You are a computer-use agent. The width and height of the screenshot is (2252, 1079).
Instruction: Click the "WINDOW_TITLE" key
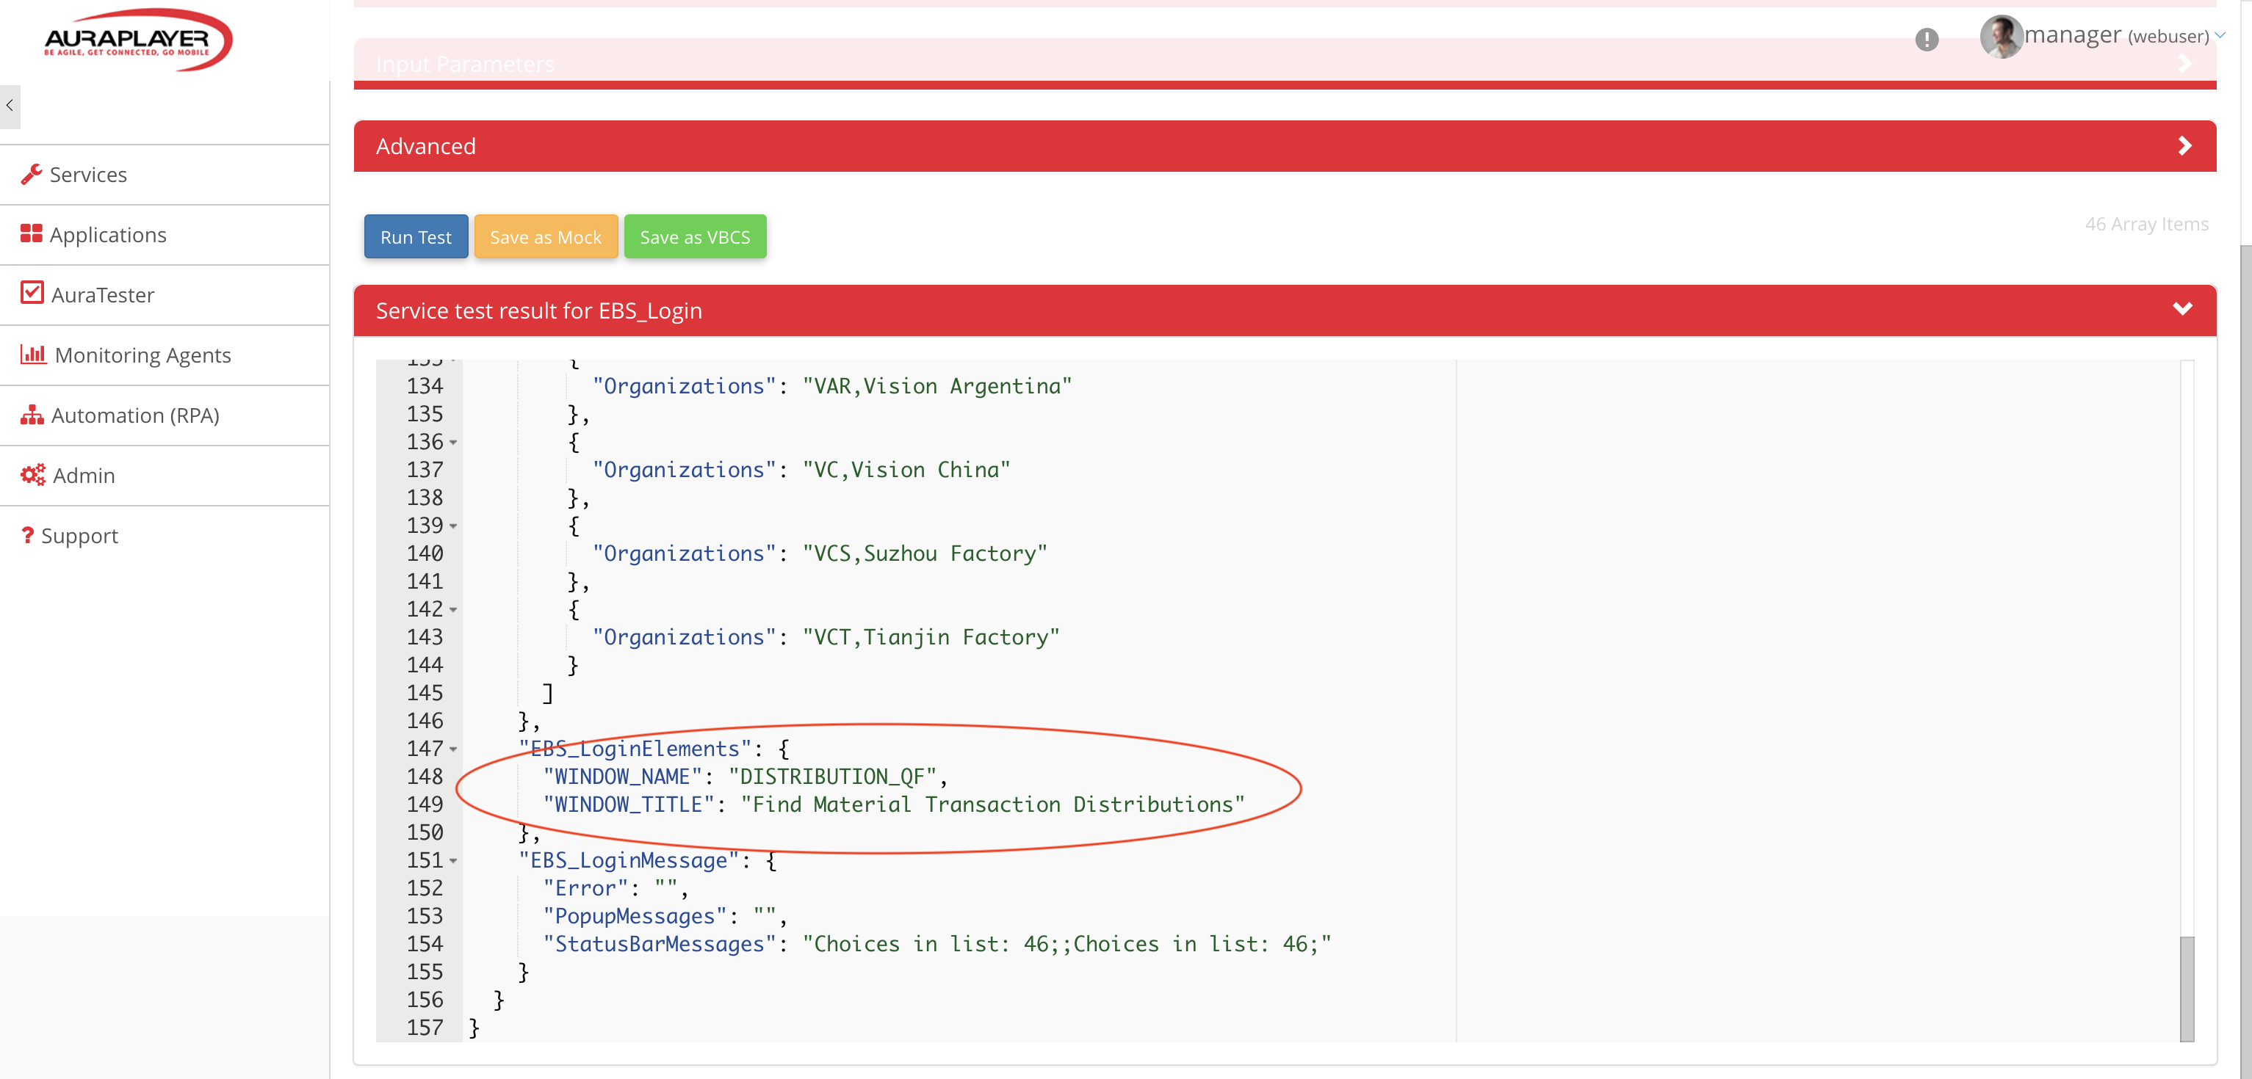[x=629, y=804]
